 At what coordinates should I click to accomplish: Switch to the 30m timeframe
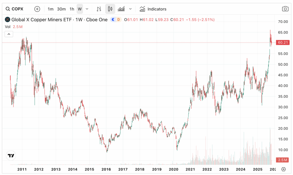coord(61,9)
